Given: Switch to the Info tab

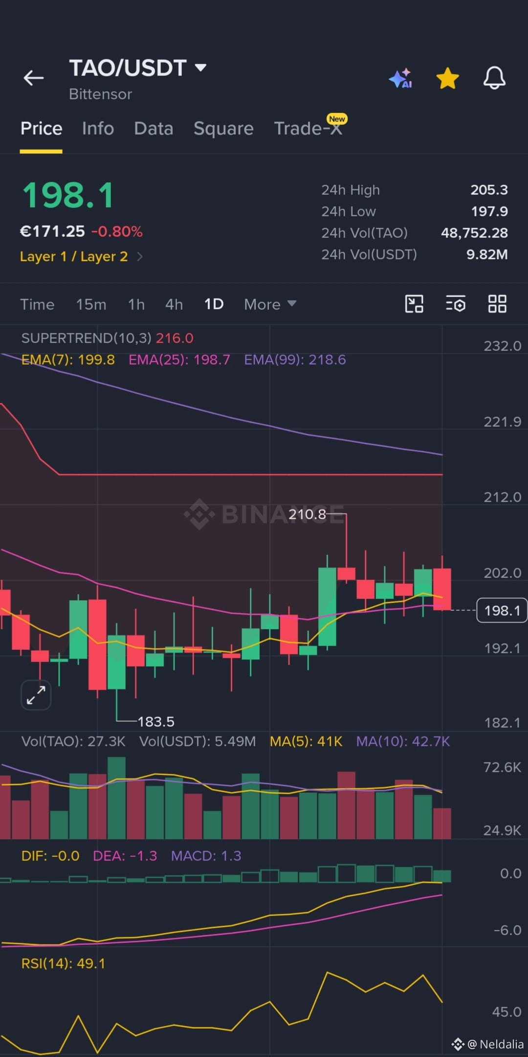Looking at the screenshot, I should pyautogui.click(x=98, y=128).
